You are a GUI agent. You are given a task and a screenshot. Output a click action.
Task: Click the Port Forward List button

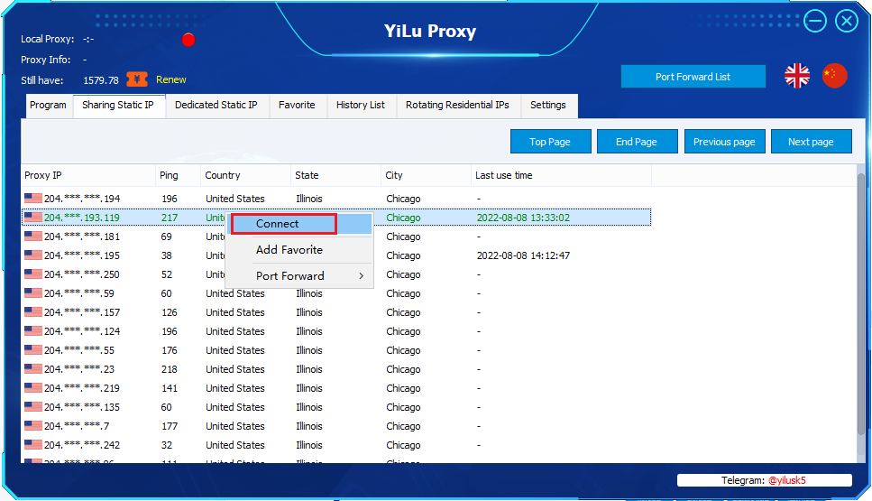[x=693, y=77]
